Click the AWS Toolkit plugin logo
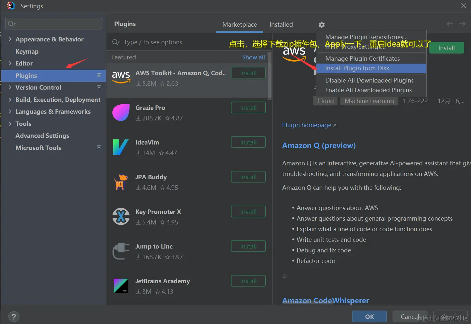Viewport: 471px width, 324px height. (x=121, y=77)
